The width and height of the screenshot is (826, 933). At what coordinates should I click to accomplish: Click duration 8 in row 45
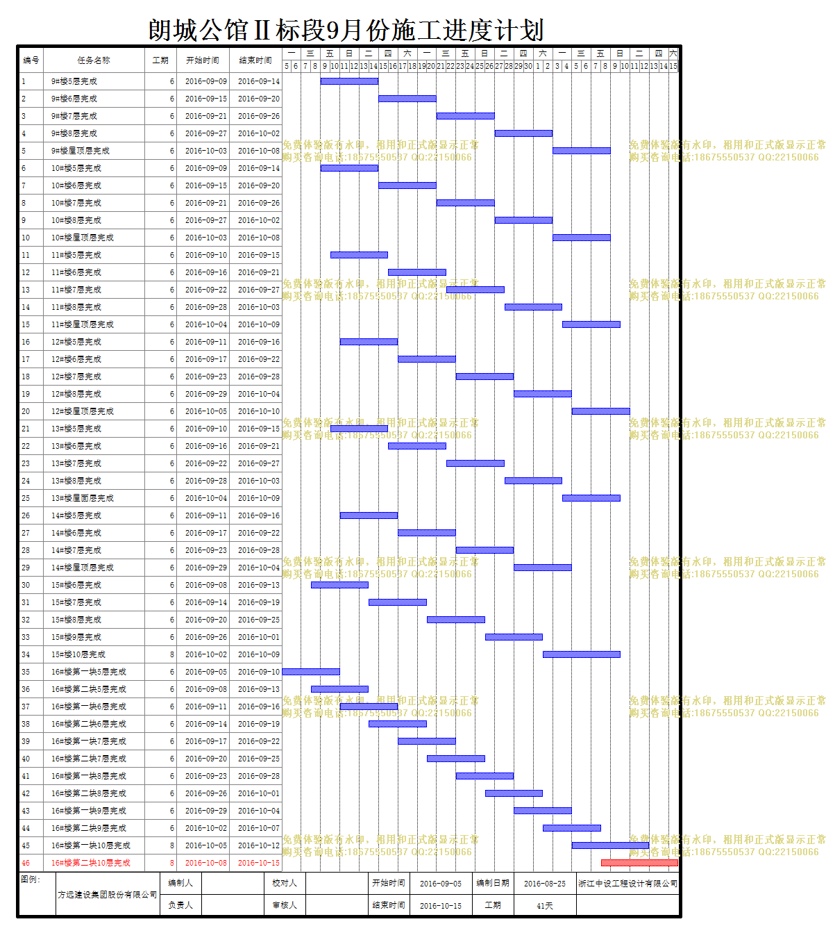coord(172,845)
